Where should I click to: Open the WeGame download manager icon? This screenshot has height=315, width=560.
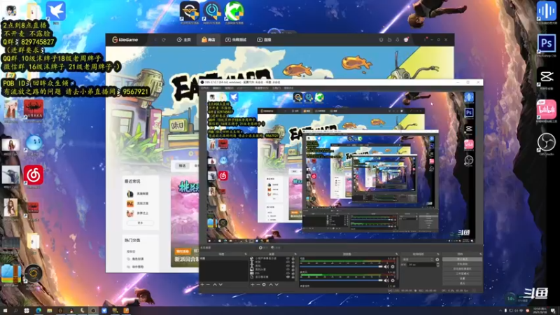398,40
